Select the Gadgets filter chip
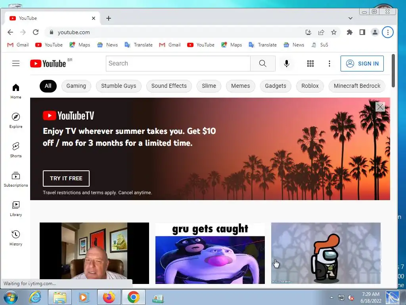 (276, 86)
